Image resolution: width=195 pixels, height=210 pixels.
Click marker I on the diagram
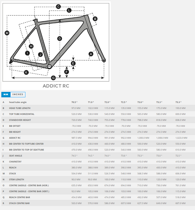28,53
